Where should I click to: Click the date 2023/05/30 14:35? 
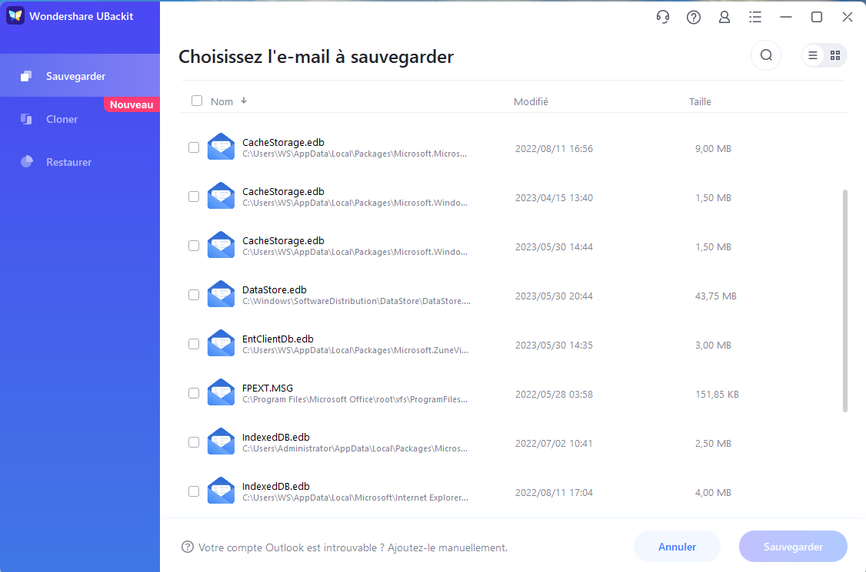pos(554,346)
